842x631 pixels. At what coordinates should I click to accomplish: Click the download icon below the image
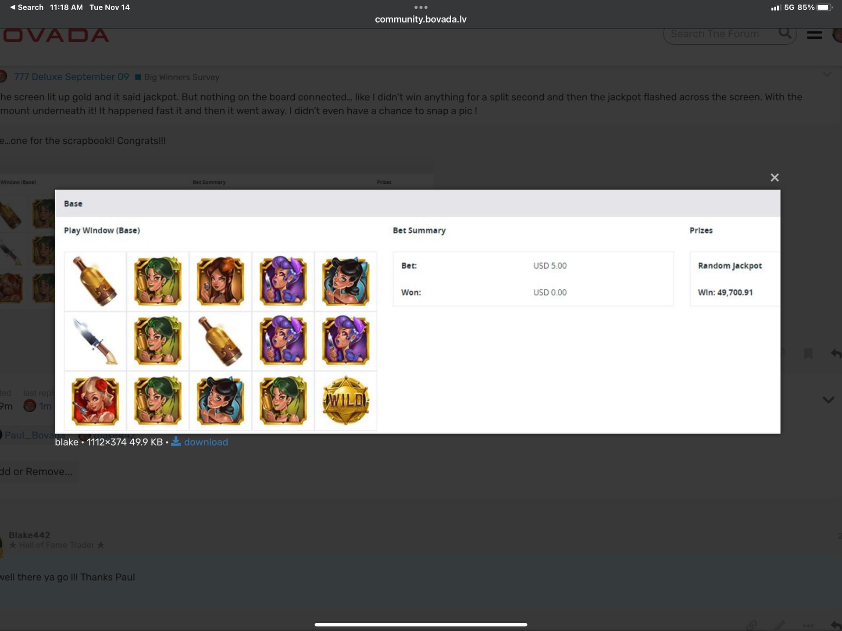click(176, 442)
